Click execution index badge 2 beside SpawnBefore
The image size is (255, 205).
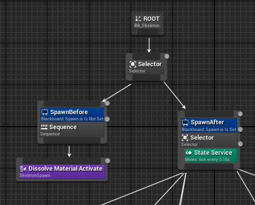click(x=107, y=119)
